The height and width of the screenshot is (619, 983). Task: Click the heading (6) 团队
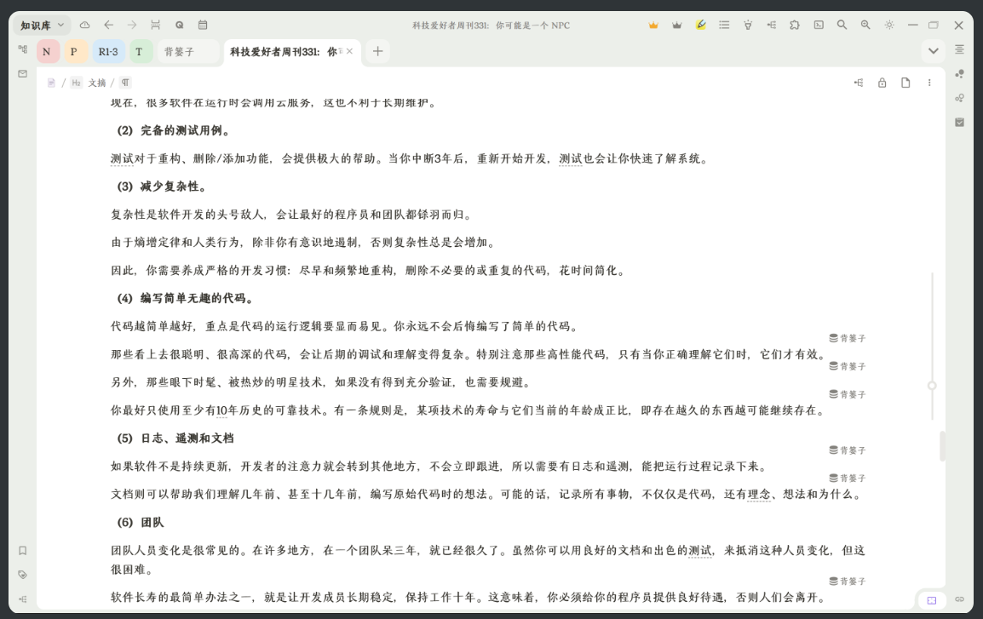tap(141, 523)
